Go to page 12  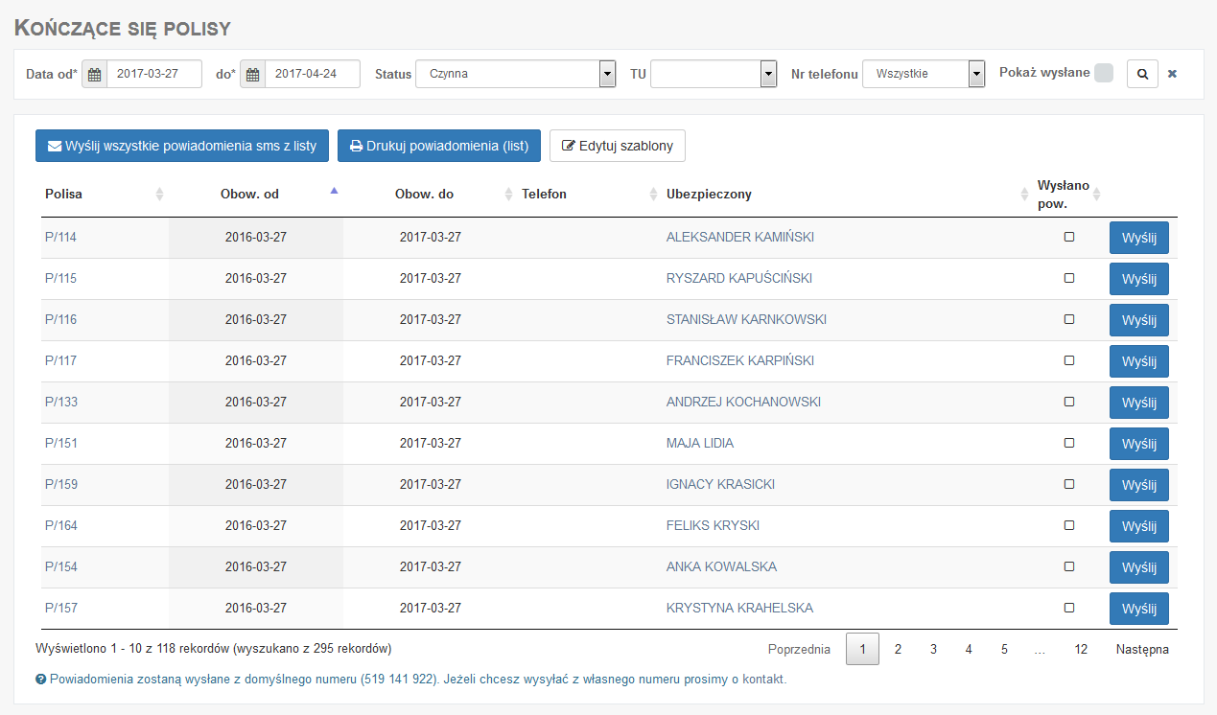(1081, 649)
